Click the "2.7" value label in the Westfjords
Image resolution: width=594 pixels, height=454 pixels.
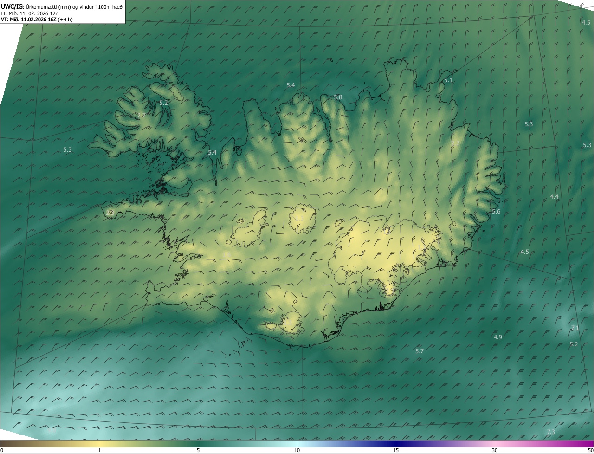[142, 115]
